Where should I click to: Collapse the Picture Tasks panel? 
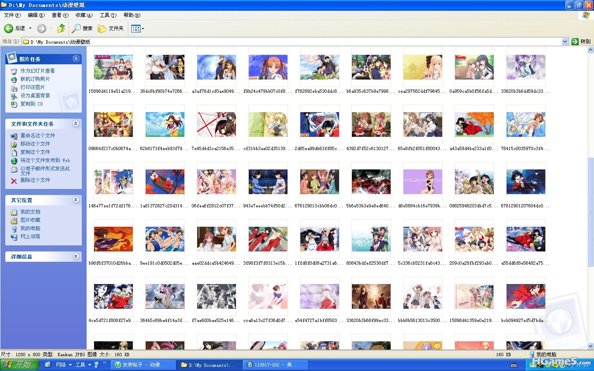pos(76,59)
